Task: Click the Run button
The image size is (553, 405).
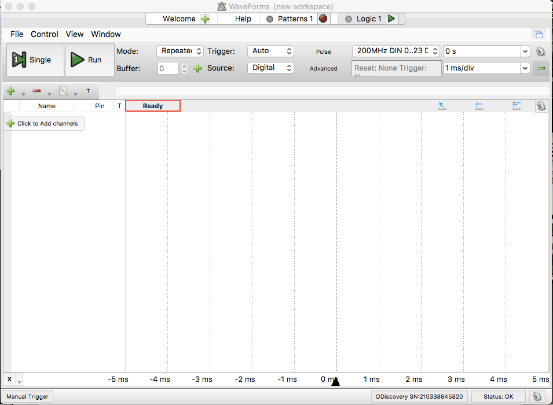Action: (90, 60)
